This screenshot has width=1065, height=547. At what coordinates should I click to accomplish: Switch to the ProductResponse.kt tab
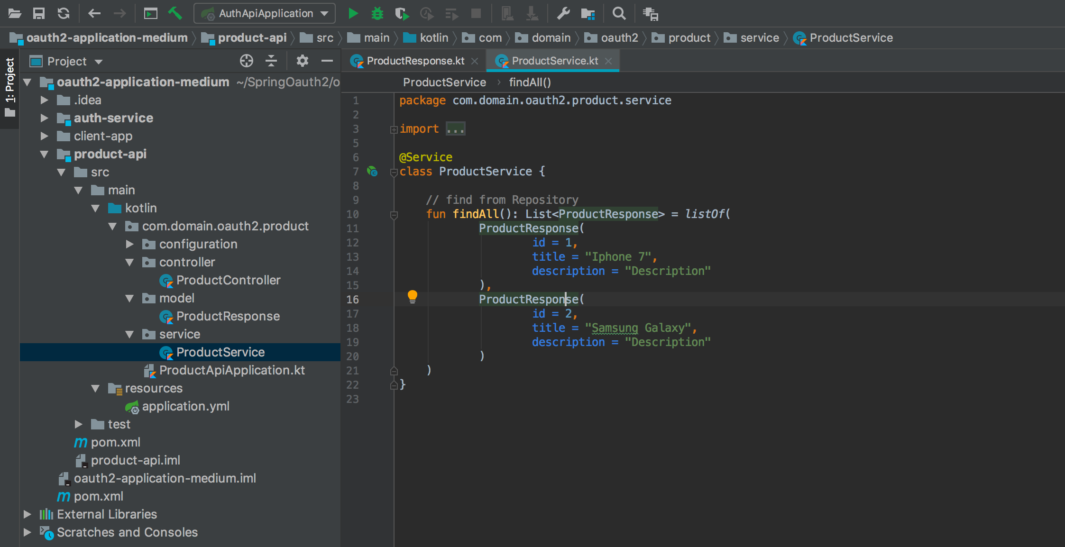tap(415, 61)
